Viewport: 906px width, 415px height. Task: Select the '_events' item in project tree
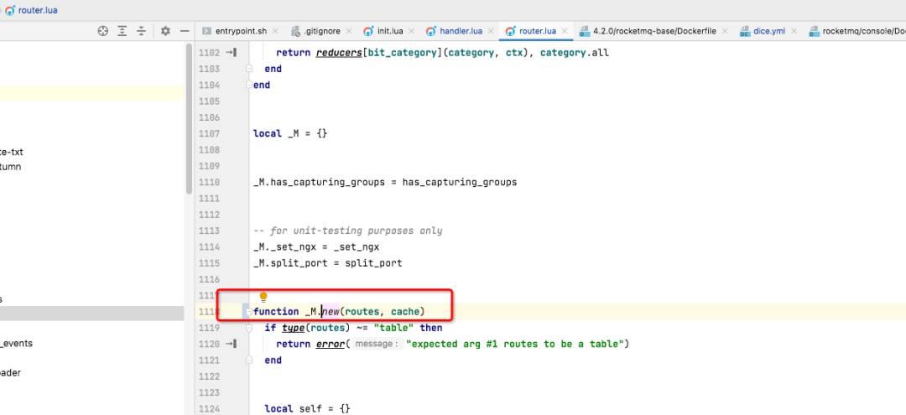tap(16, 343)
